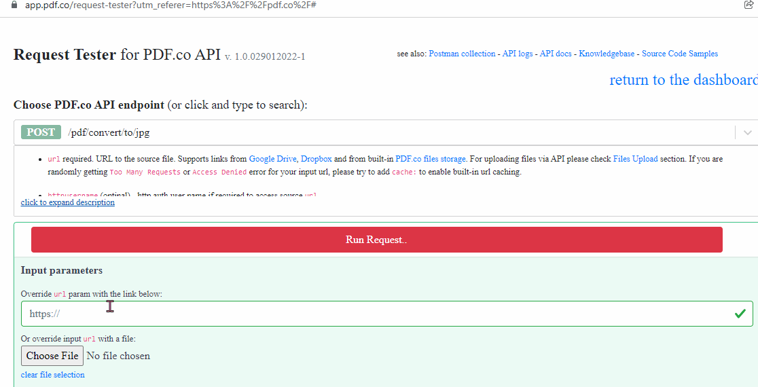
Task: Open the Files Upload section link
Action: click(635, 158)
